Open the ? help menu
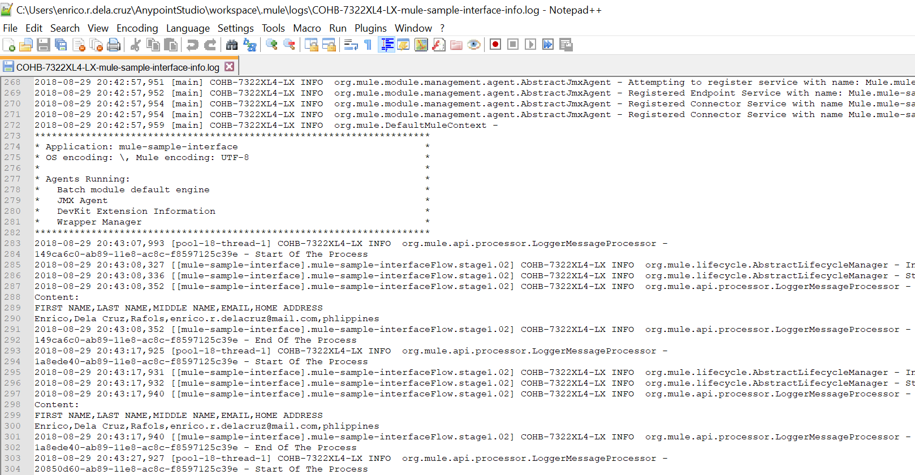 (442, 28)
